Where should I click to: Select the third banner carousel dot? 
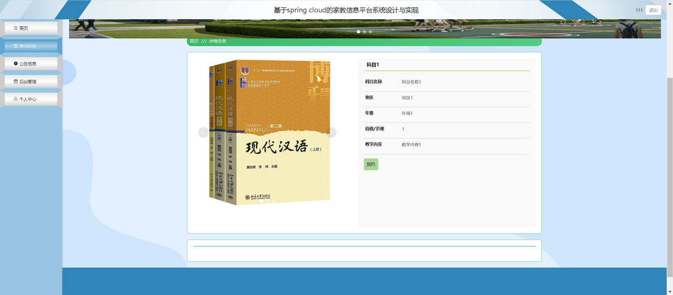click(x=370, y=32)
